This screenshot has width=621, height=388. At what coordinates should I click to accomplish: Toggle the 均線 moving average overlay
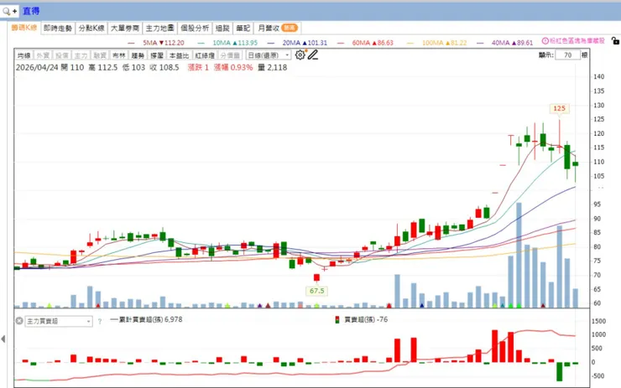(x=24, y=55)
